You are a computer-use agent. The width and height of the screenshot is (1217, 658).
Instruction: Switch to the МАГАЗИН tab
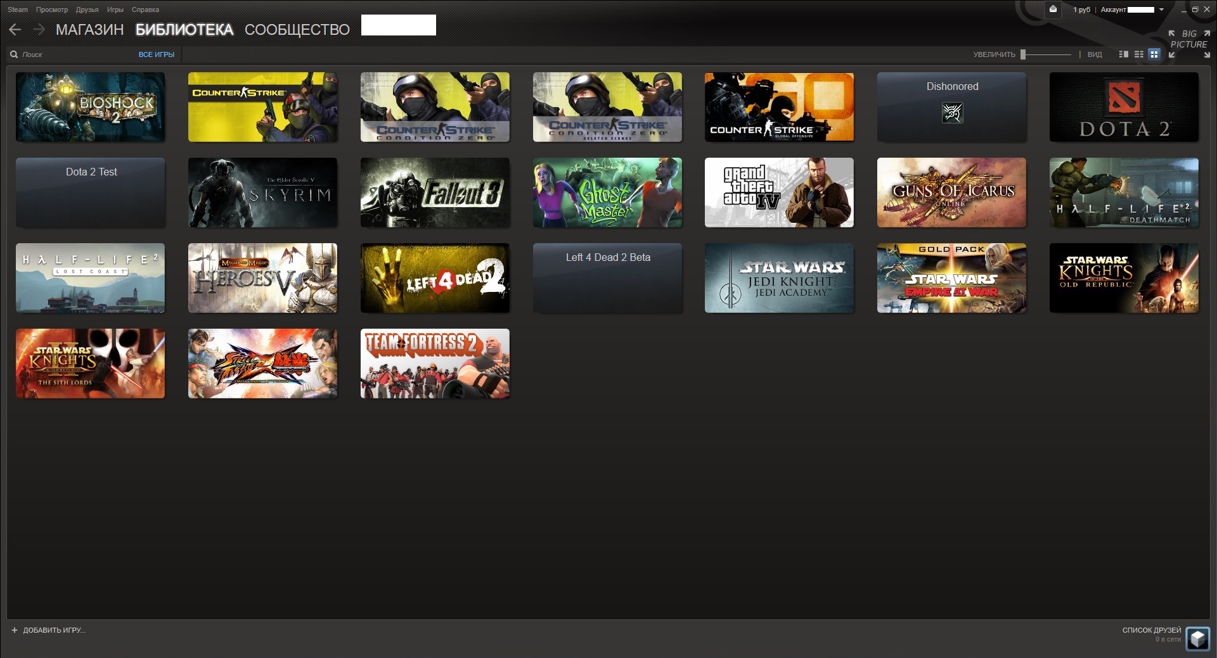point(89,30)
